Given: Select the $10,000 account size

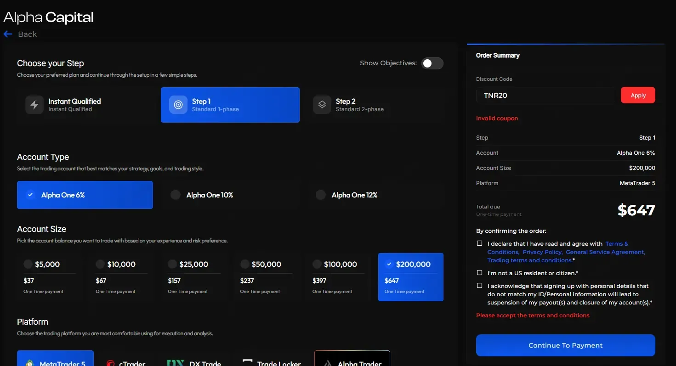Looking at the screenshot, I should 122,277.
